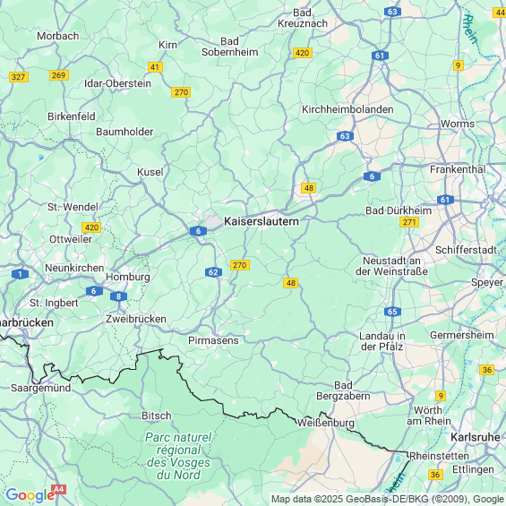Click the autobahn 62 shield icon

(213, 272)
